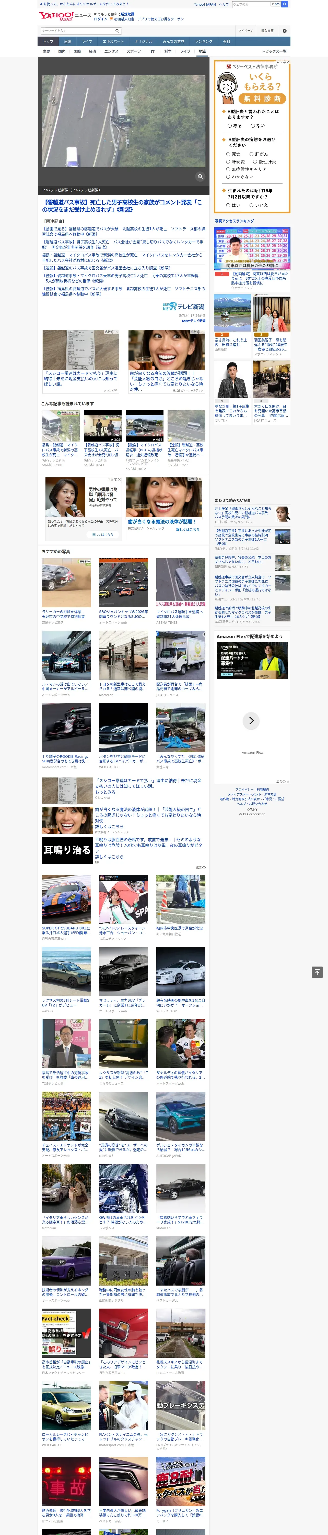Image resolution: width=328 pixels, height=1535 pixels.
Task: Open the オリジナル tab
Action: 144,42
